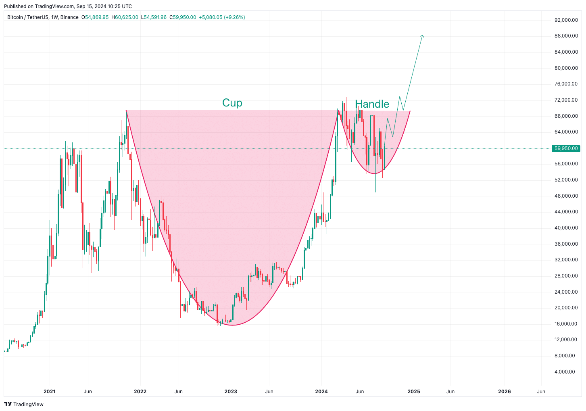Image resolution: width=586 pixels, height=411 pixels.
Task: Click the 88,000.00 price axis label
Action: (x=566, y=36)
